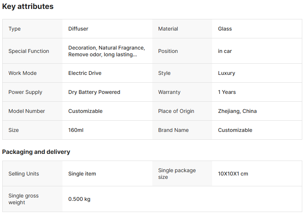The width and height of the screenshot is (306, 215).
Task: Click the Electric Drive value
Action: point(85,73)
